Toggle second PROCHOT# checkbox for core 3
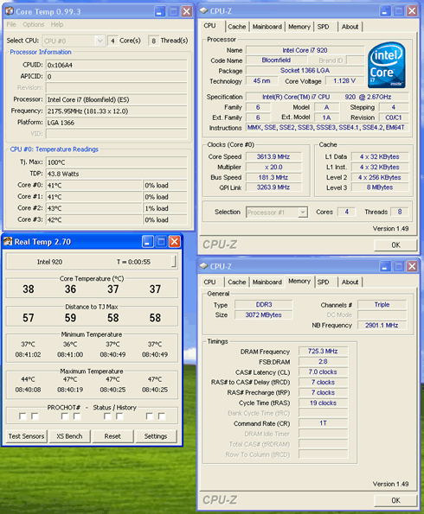Screen dimensions: 424x514 162,416
